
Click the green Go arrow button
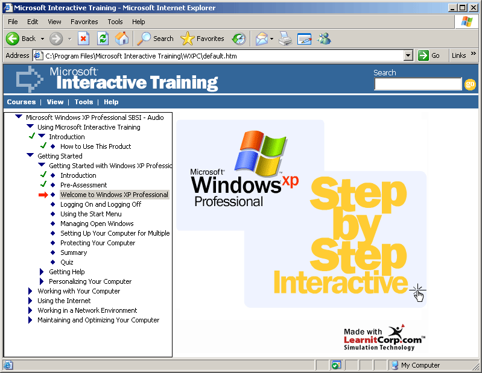point(423,55)
